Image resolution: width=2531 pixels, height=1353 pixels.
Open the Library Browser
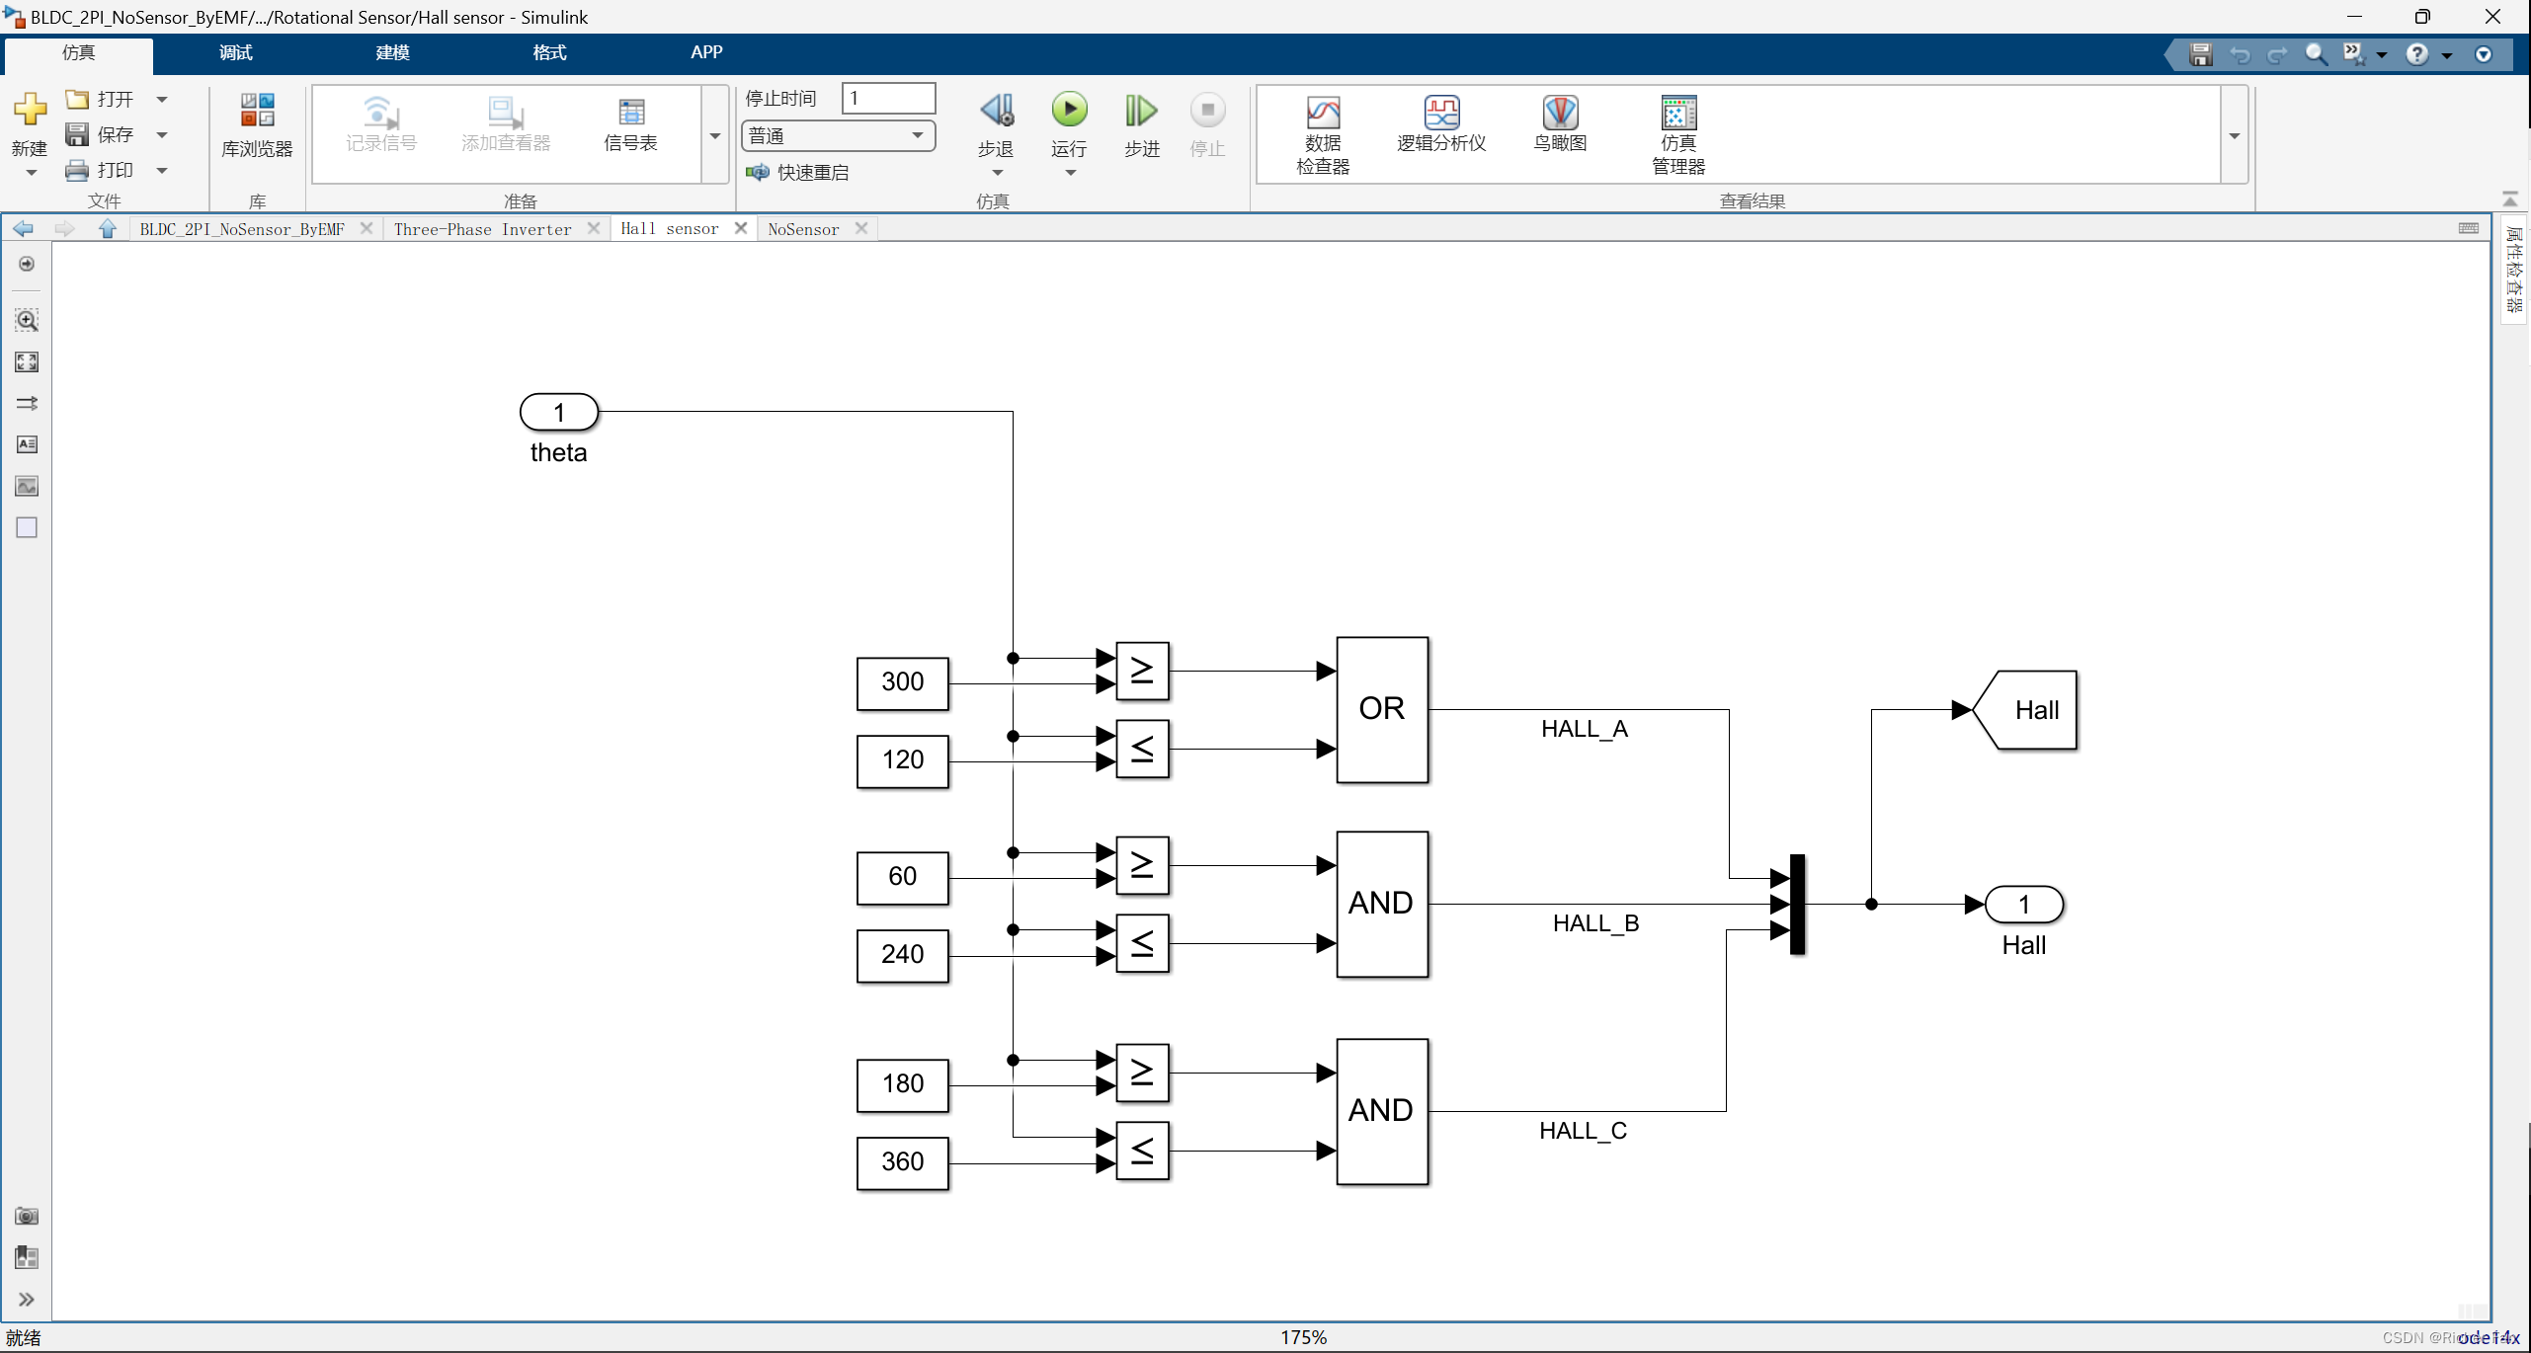click(257, 125)
